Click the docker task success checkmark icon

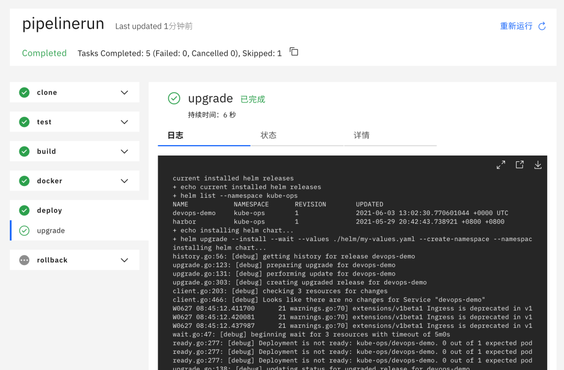25,181
